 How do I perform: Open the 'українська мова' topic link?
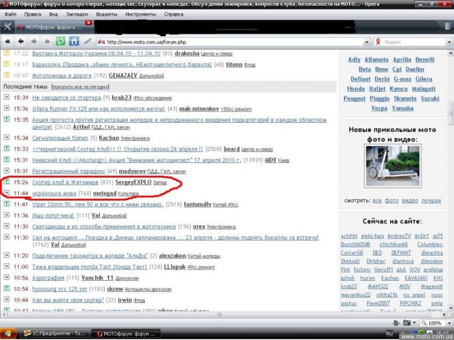point(54,193)
